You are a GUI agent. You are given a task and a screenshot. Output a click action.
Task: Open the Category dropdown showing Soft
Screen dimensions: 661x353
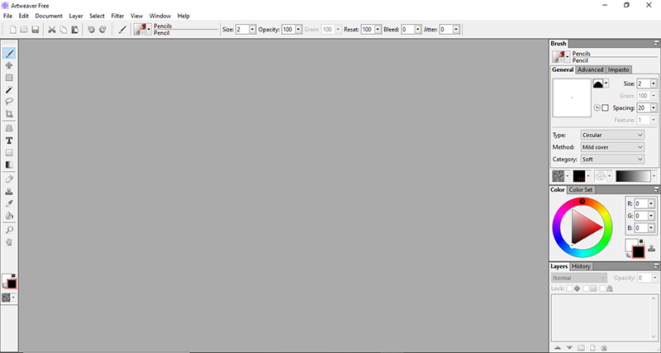(611, 159)
